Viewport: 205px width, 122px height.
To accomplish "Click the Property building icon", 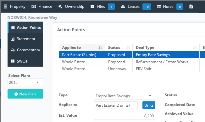I will point(6,7).
